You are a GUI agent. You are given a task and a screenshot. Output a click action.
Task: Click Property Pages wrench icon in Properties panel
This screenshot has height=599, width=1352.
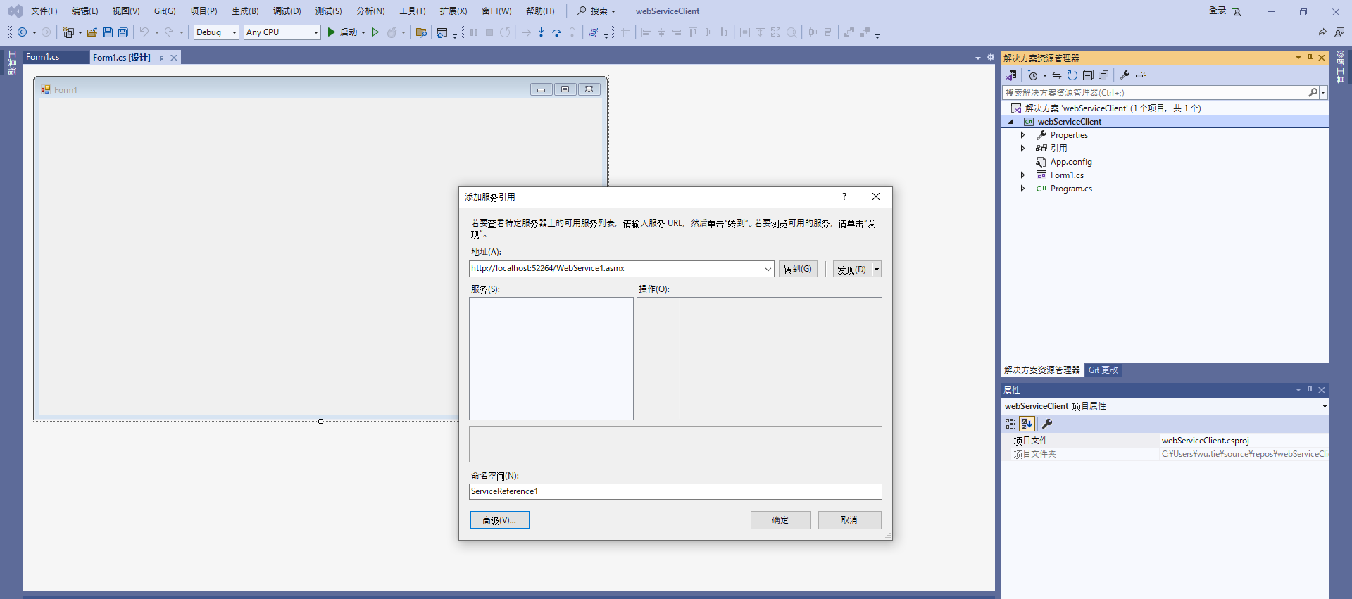(1047, 424)
